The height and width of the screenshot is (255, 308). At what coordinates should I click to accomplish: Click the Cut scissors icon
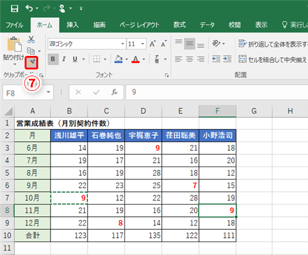pos(31,39)
